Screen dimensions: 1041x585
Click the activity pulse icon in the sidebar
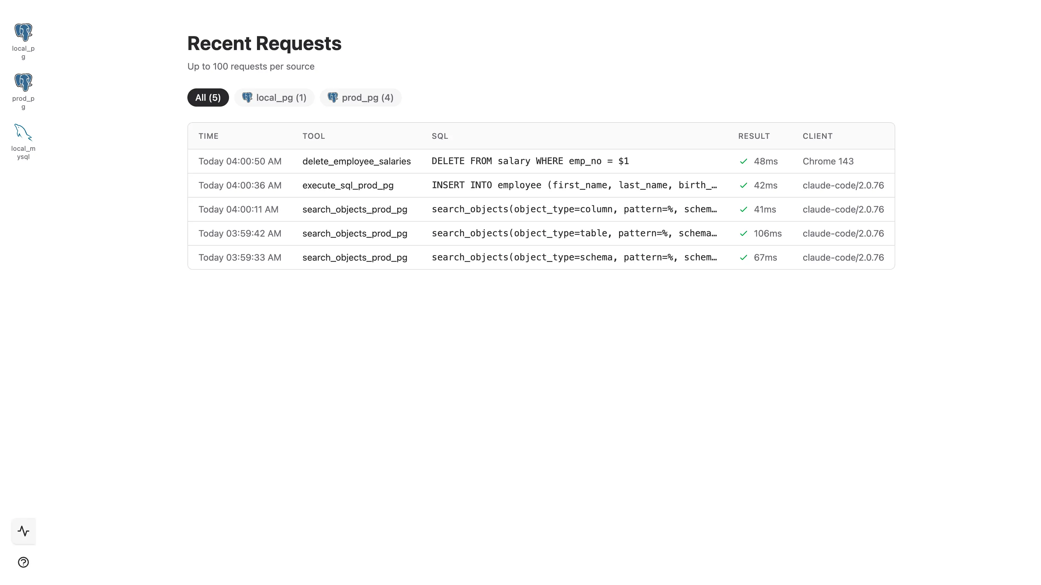(x=23, y=531)
